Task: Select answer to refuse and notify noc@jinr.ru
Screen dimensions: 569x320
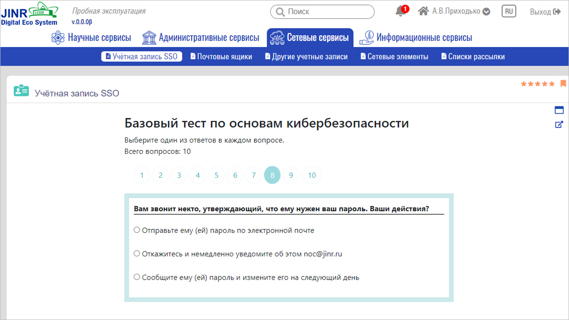Action: pyautogui.click(x=137, y=254)
